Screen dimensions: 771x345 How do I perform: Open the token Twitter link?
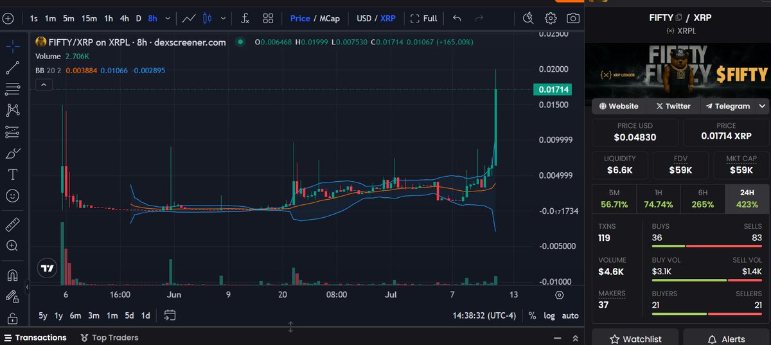(673, 106)
